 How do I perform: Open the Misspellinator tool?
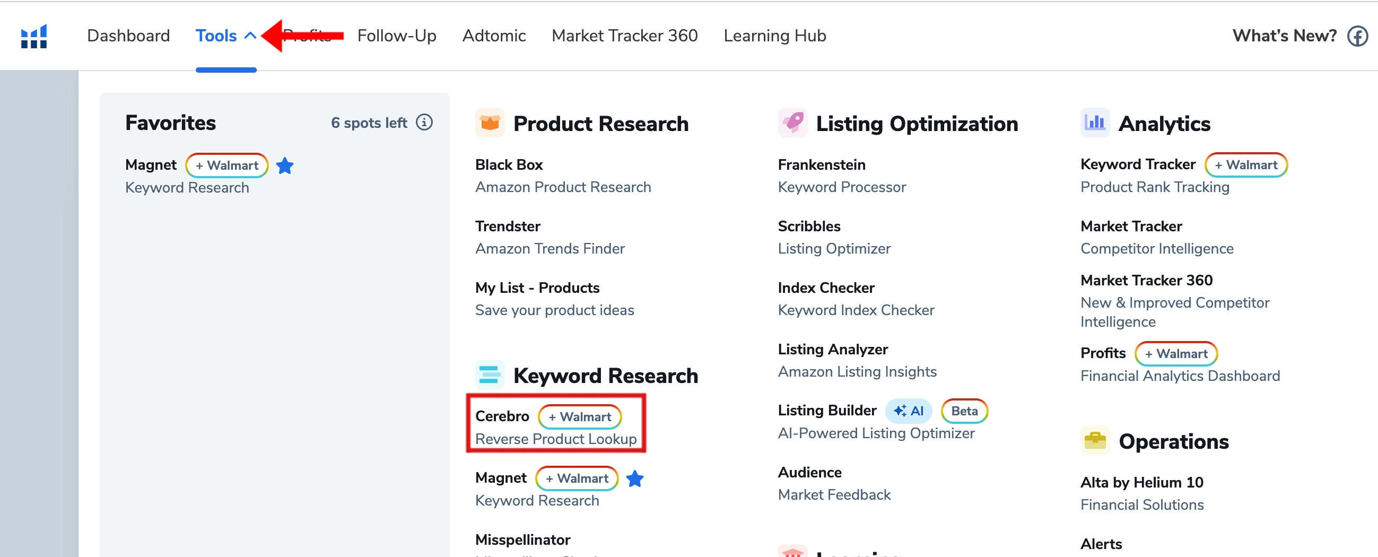pyautogui.click(x=522, y=540)
